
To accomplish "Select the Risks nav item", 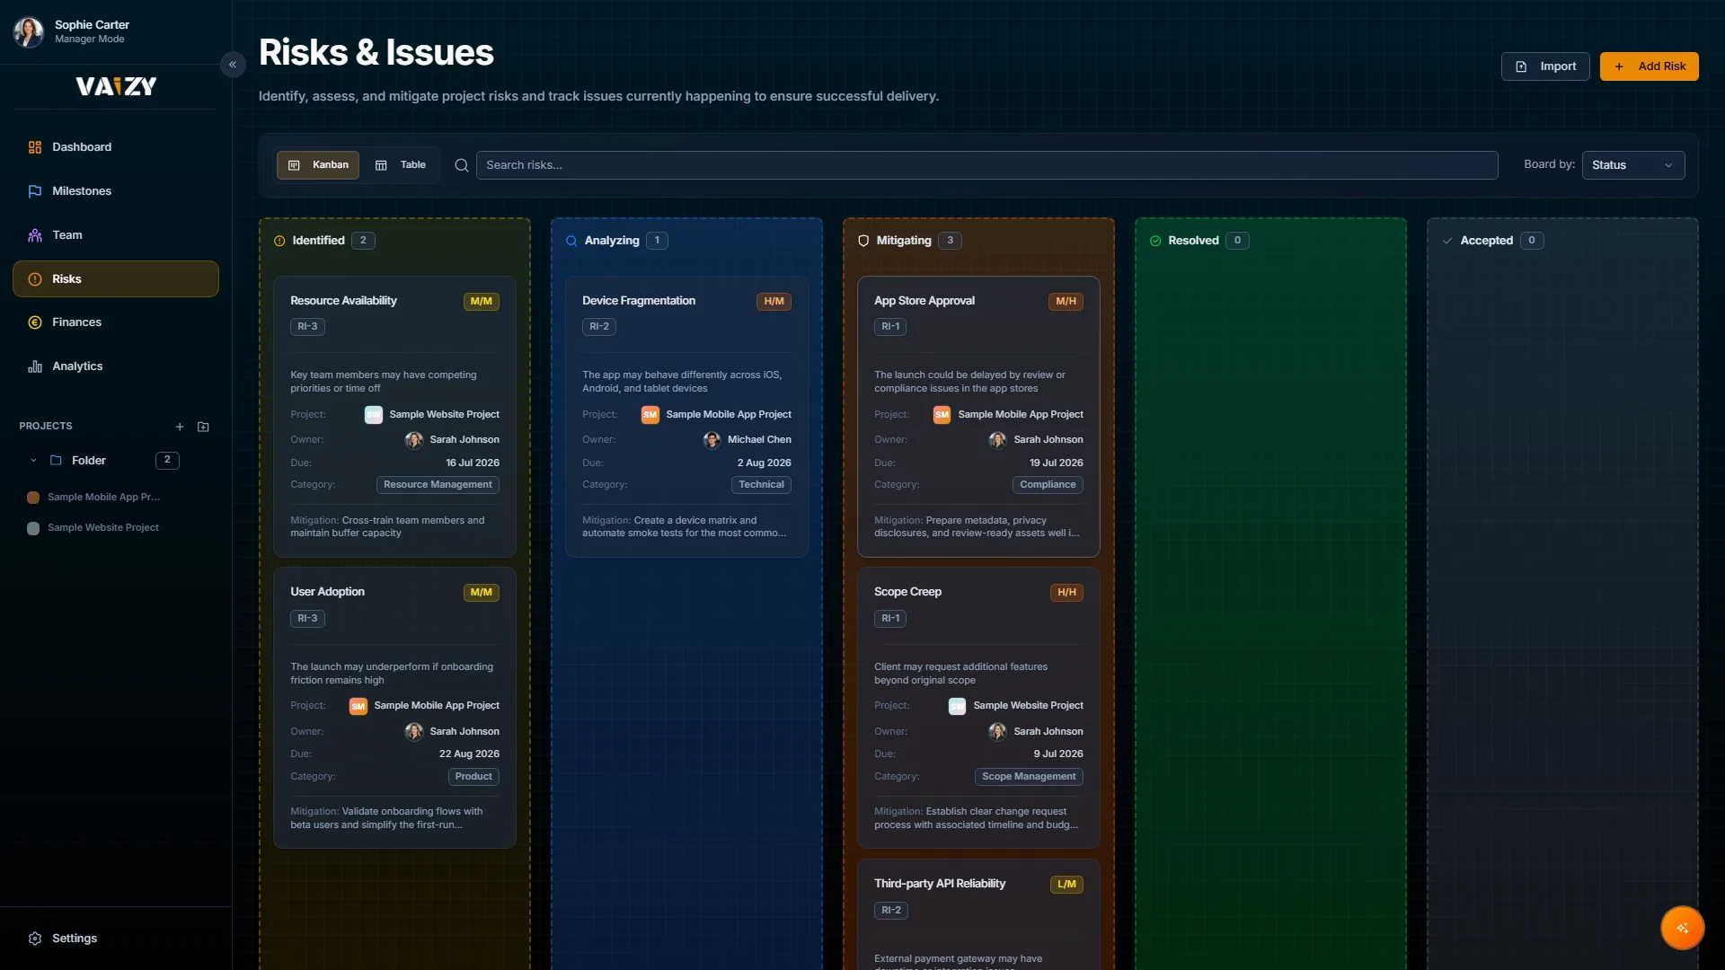I will pyautogui.click(x=116, y=279).
